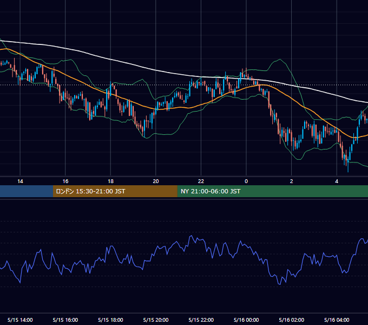Click the 18 hour label on price chart axis
Screen dimensions: 368x325
point(110,181)
